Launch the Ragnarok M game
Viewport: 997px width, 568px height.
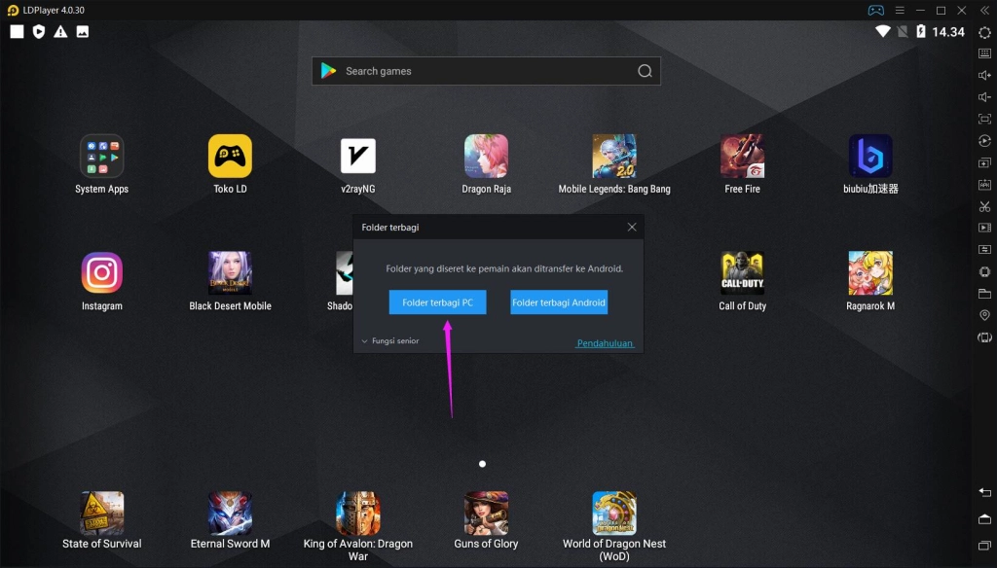point(870,281)
